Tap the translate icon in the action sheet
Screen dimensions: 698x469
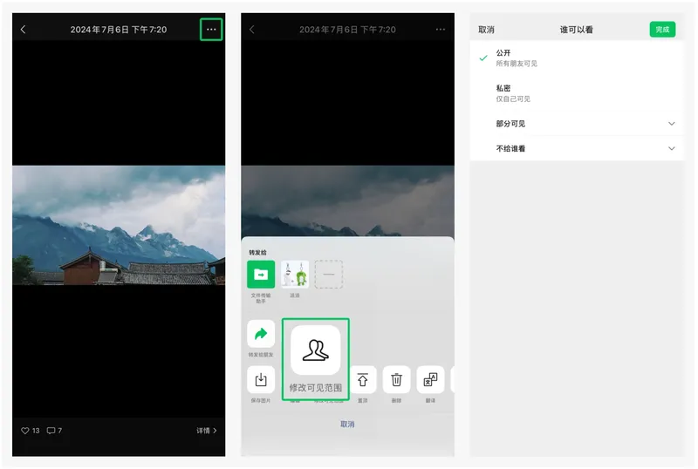point(430,379)
